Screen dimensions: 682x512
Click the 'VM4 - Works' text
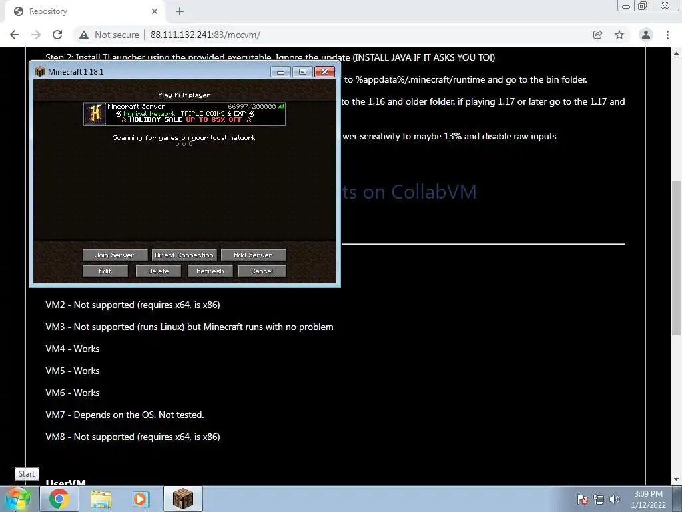tap(73, 349)
